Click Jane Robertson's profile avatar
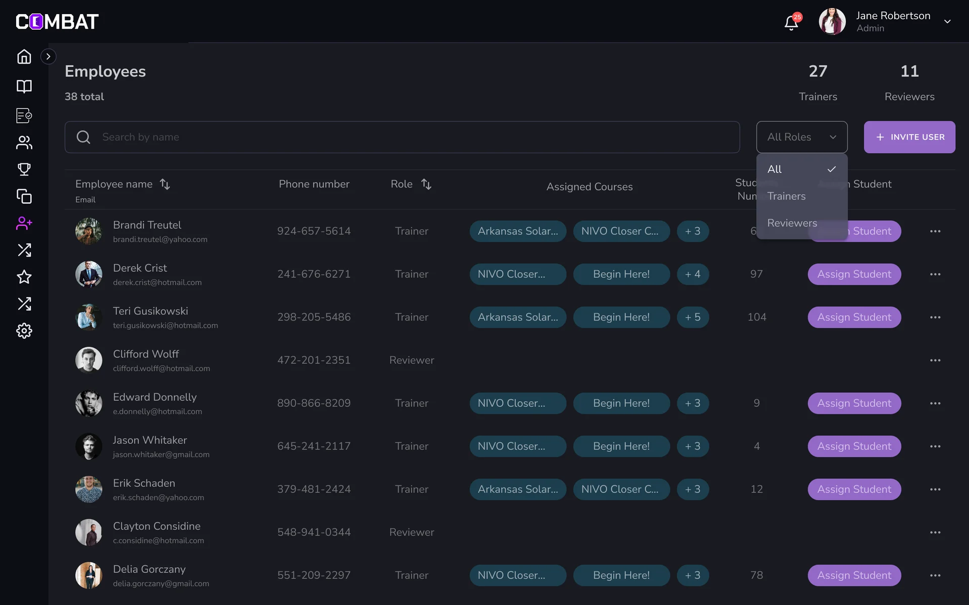The width and height of the screenshot is (969, 605). point(832,22)
